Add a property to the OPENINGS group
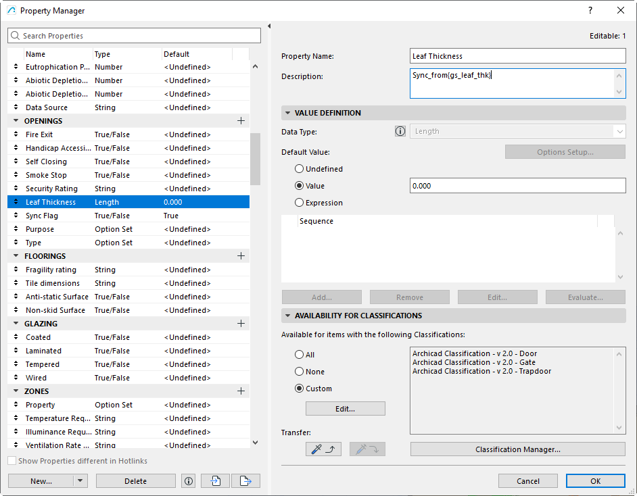The height and width of the screenshot is (496, 637). tap(241, 121)
